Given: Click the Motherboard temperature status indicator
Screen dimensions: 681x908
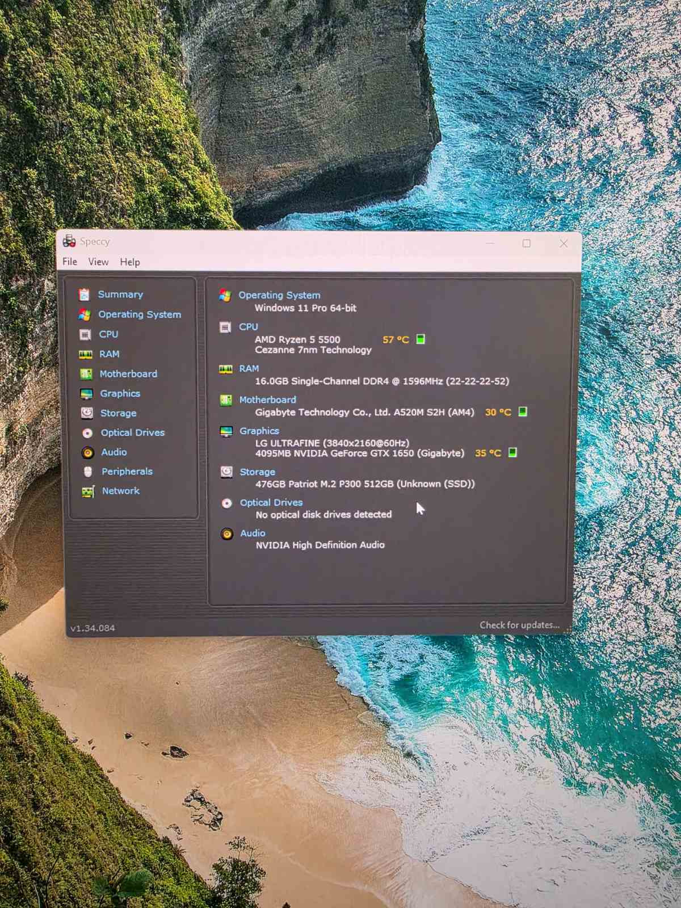Looking at the screenshot, I should click(523, 411).
